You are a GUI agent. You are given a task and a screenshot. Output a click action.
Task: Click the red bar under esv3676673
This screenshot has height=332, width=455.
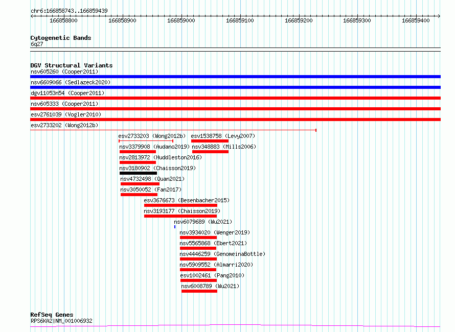tap(181, 205)
